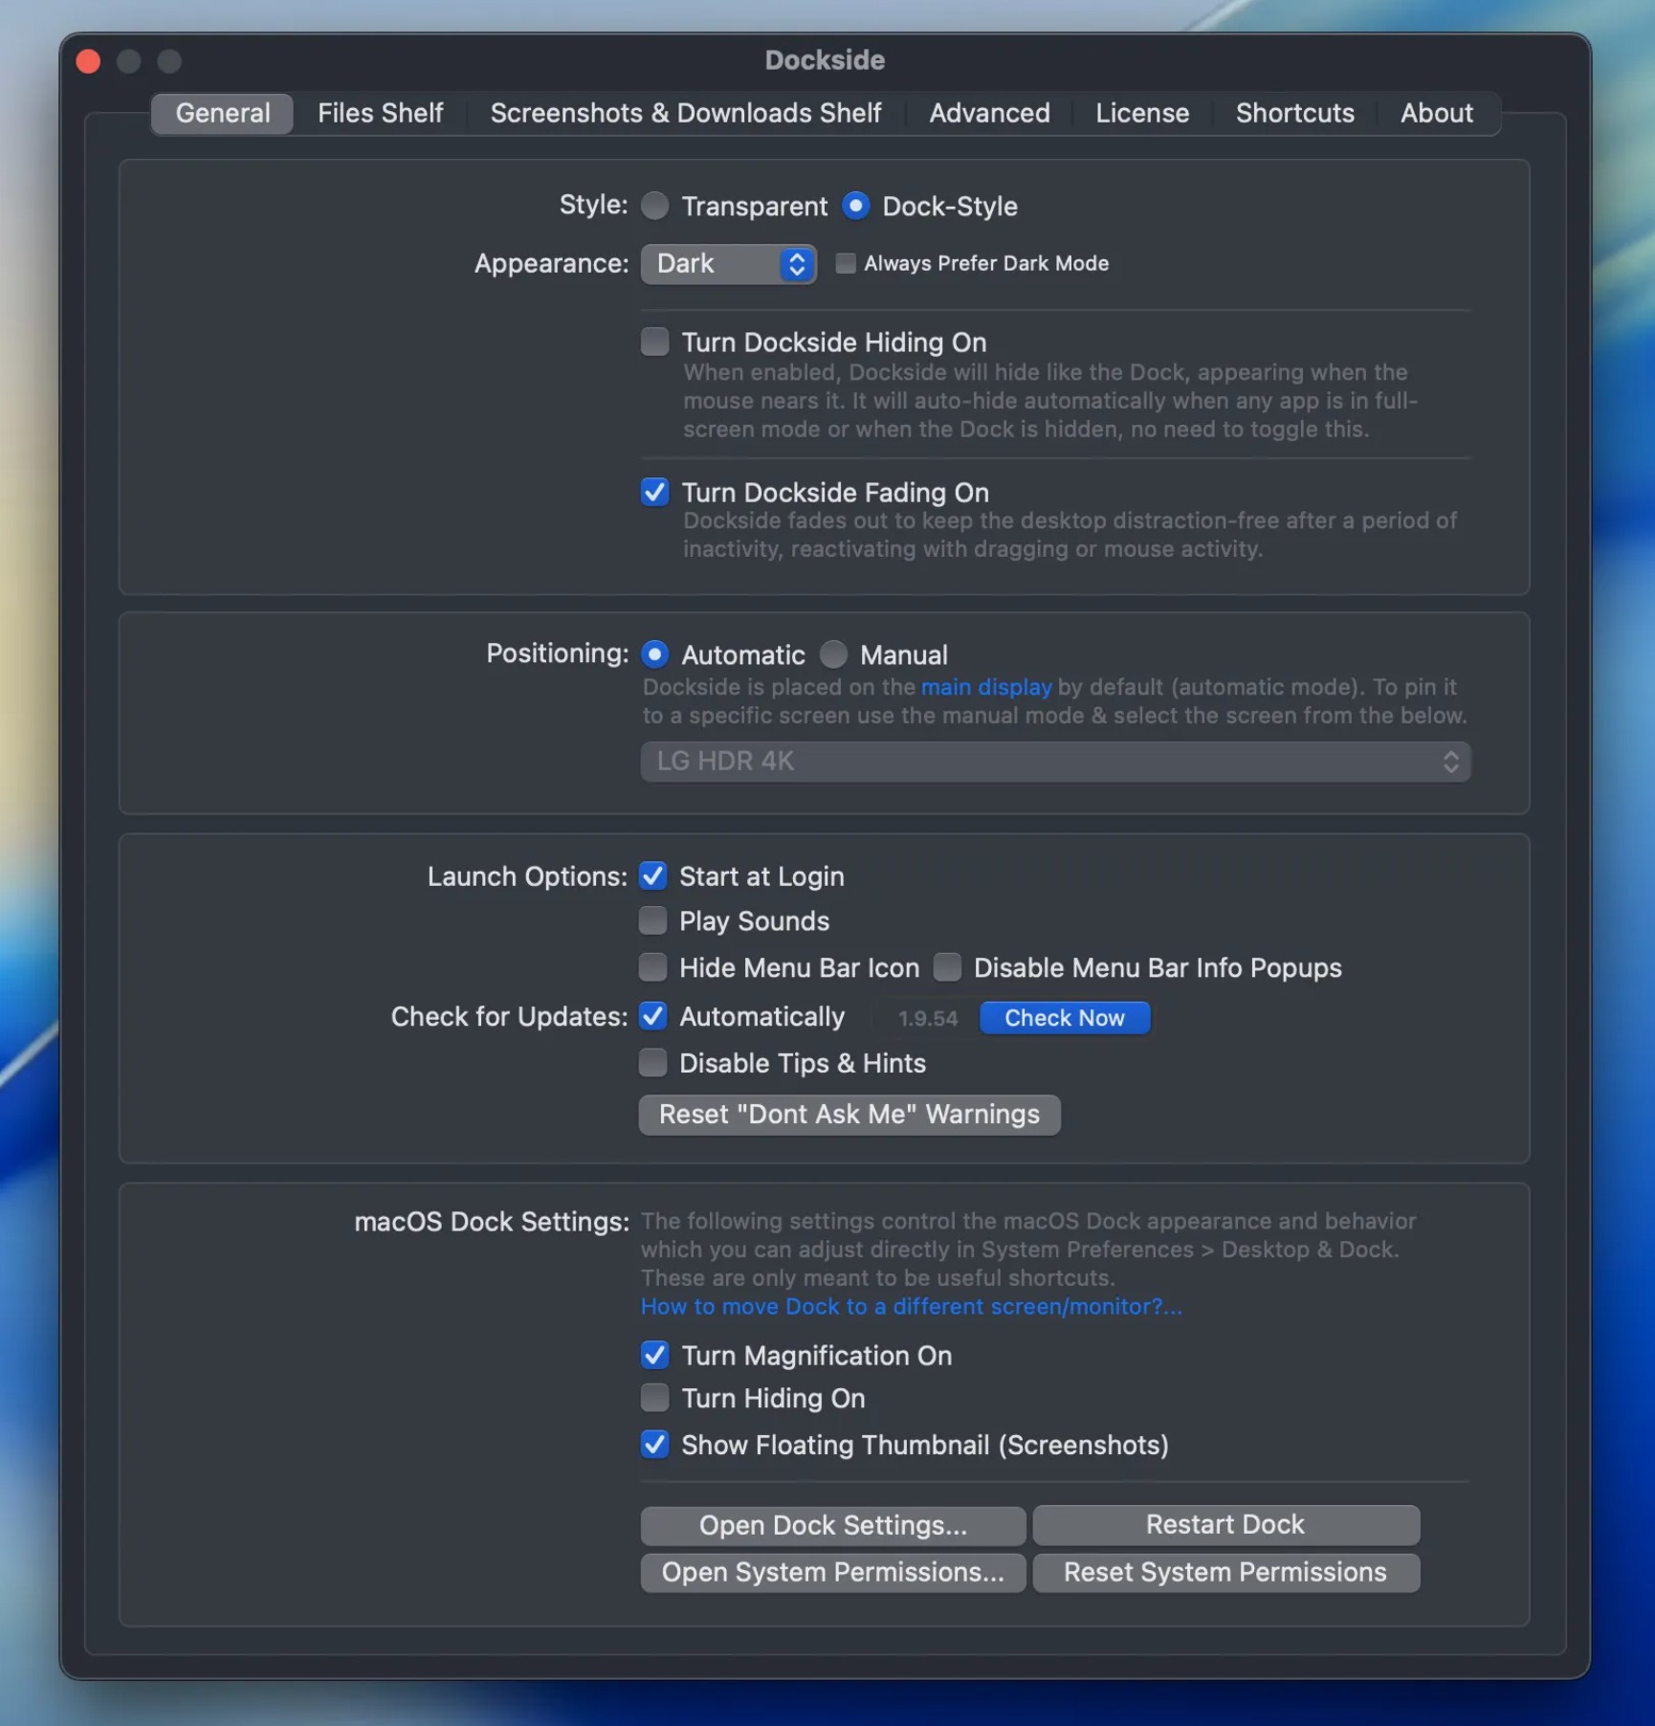Expand the LG HDR 4K screen dropdown
The image size is (1655, 1726).
[1055, 762]
